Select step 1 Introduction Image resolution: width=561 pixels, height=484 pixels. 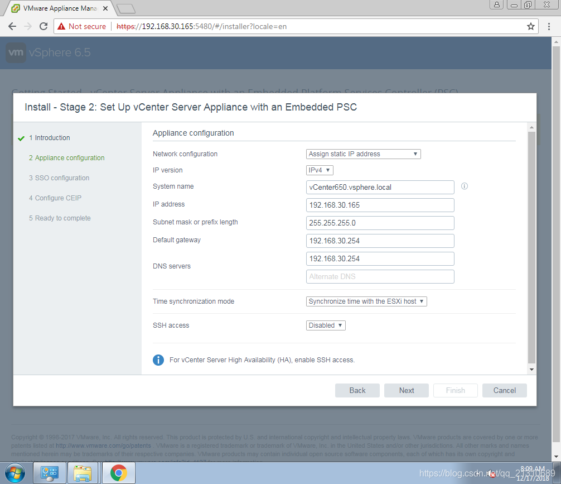tap(50, 138)
